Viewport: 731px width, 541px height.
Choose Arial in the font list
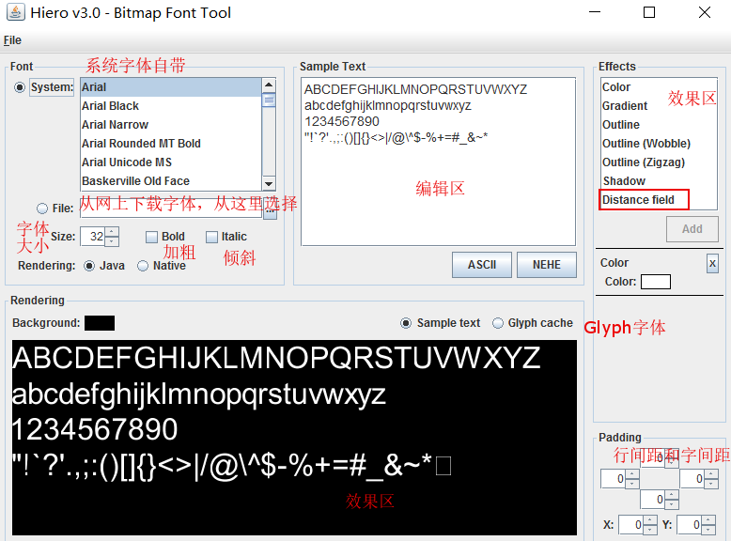tap(171, 87)
